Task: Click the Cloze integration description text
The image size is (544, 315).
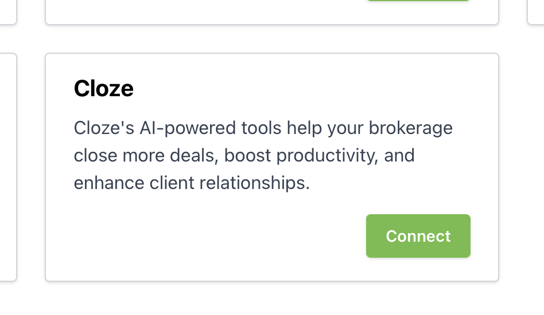Action: [x=263, y=156]
